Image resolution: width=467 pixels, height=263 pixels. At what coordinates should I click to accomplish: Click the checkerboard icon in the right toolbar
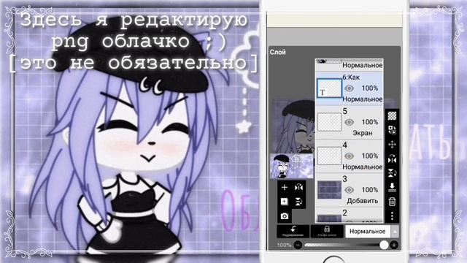392,115
